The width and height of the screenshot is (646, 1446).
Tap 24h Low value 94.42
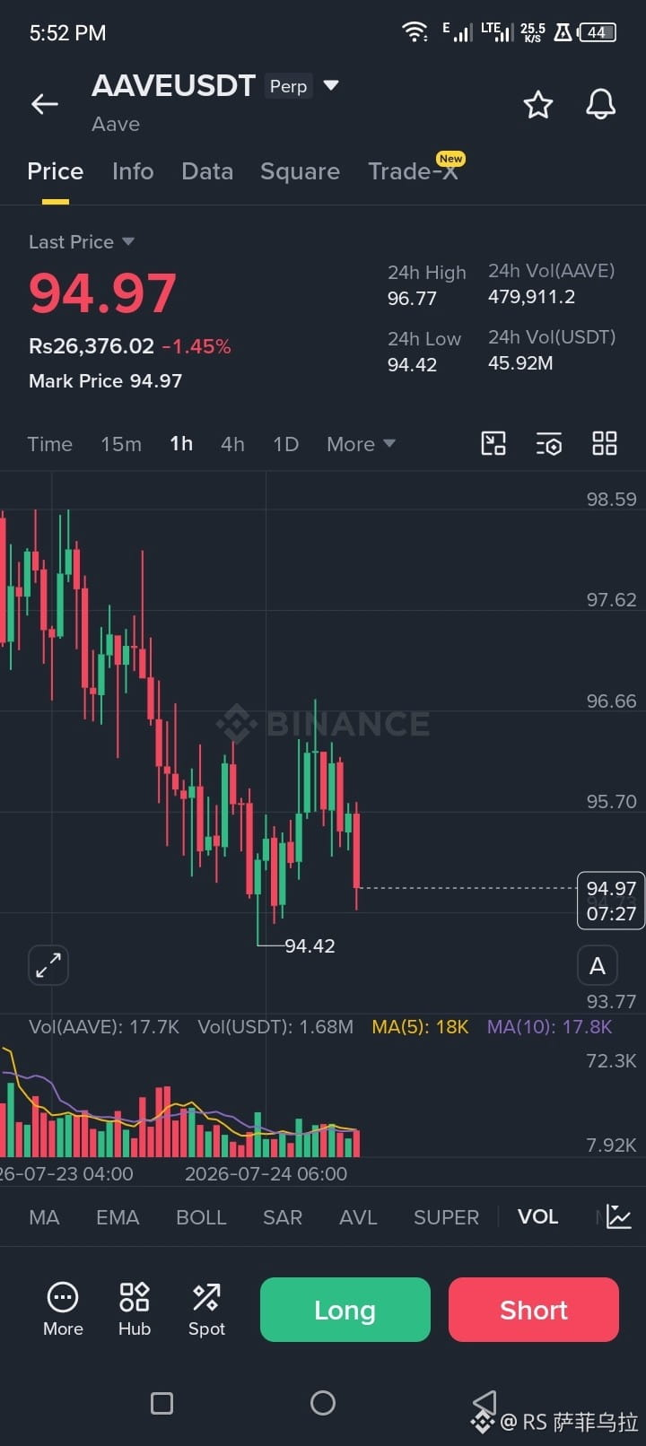[412, 364]
